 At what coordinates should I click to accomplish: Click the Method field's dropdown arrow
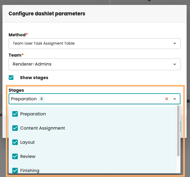175,43
